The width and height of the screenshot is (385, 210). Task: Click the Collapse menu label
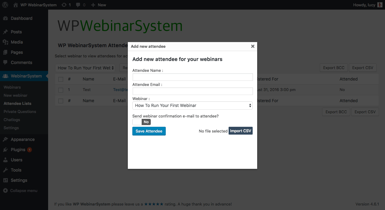point(24,190)
